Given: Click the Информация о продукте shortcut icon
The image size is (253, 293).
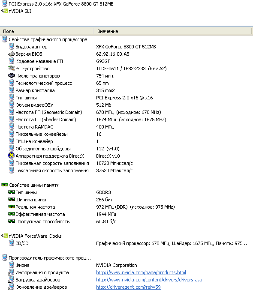Looking at the screenshot, I should tap(11, 272).
